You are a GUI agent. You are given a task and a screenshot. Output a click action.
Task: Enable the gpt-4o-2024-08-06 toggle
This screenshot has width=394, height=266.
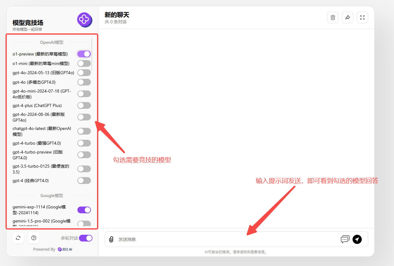pyautogui.click(x=84, y=117)
